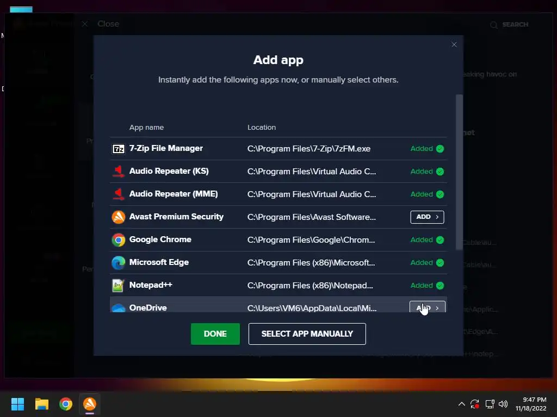The height and width of the screenshot is (417, 557).
Task: Click the Avast Premium Security app icon
Action: (118, 217)
